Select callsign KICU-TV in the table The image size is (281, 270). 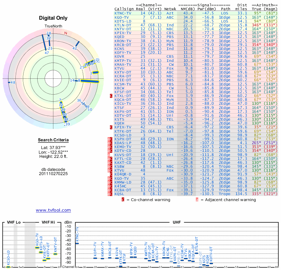(123, 103)
